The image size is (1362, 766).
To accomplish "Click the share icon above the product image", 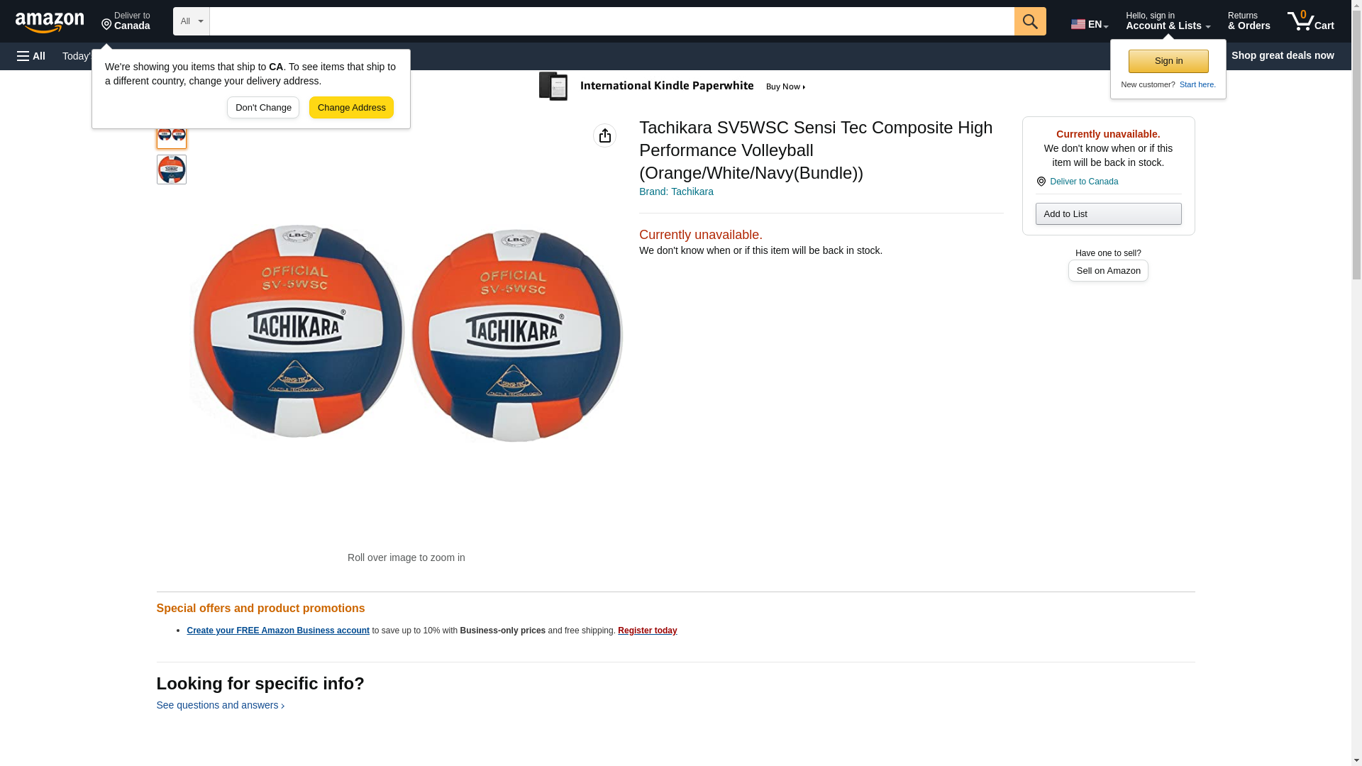I will tap(604, 135).
